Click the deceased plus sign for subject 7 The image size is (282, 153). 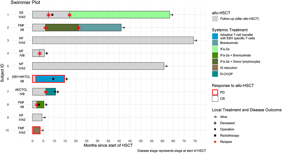coord(58,92)
